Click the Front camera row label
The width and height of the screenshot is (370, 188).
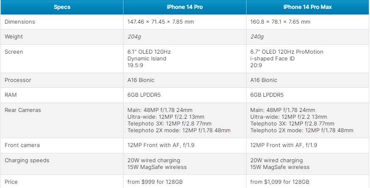coord(22,145)
